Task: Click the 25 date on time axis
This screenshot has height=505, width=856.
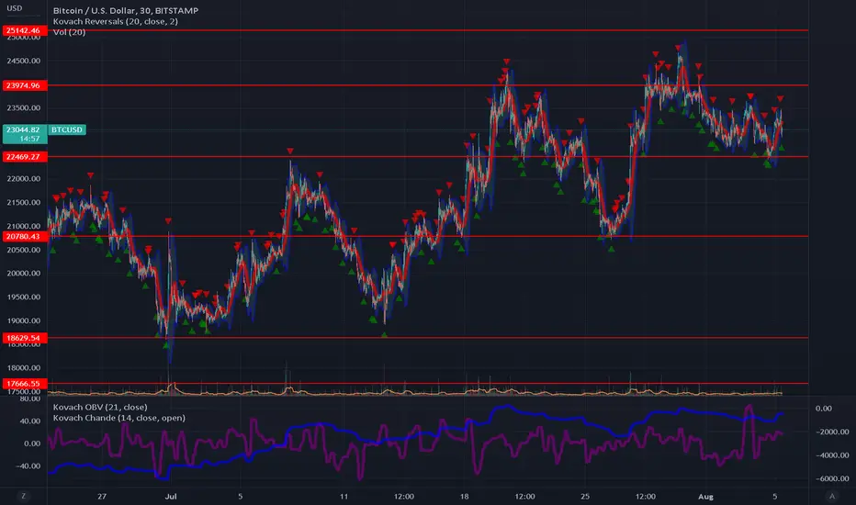Action: tap(585, 496)
